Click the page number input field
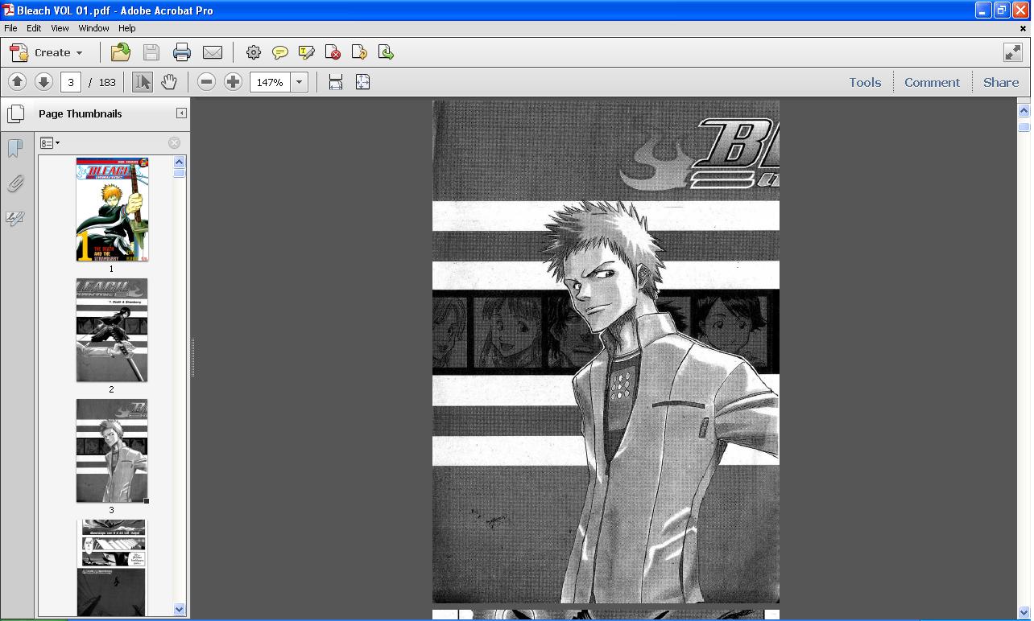Viewport: 1034px width, 621px height. (71, 82)
